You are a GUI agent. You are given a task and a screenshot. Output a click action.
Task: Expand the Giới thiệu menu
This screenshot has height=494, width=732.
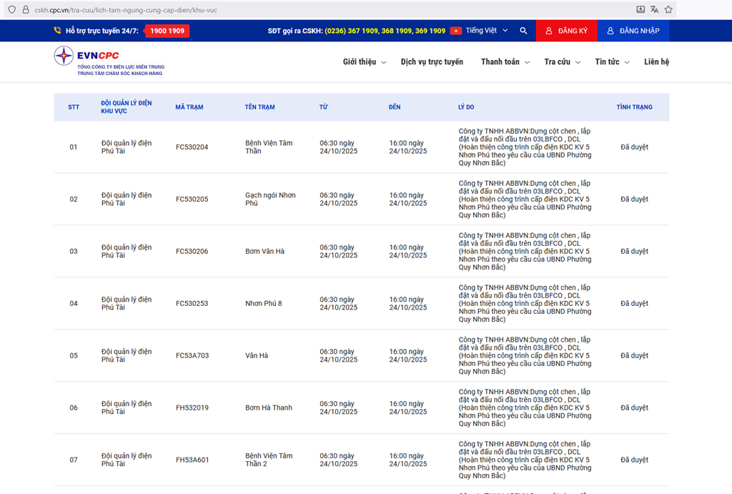tap(364, 62)
